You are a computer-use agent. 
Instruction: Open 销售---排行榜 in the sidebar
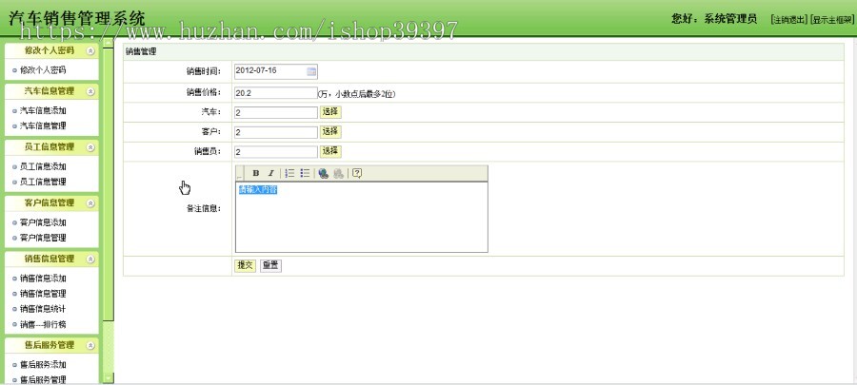coord(43,324)
